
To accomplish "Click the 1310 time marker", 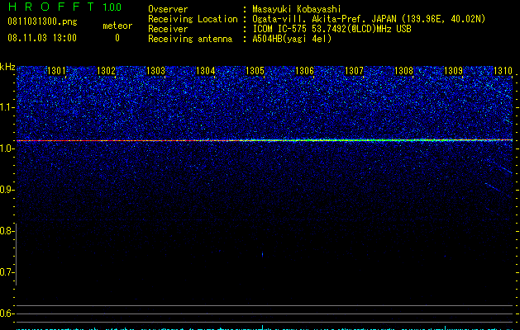I will (503, 70).
